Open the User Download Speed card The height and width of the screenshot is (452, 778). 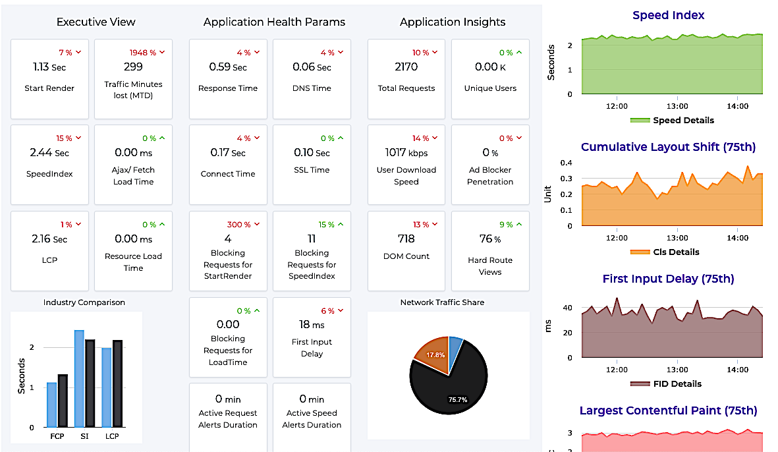click(406, 165)
